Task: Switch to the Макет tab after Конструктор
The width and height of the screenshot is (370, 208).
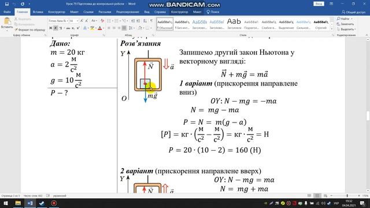Action: (74, 12)
